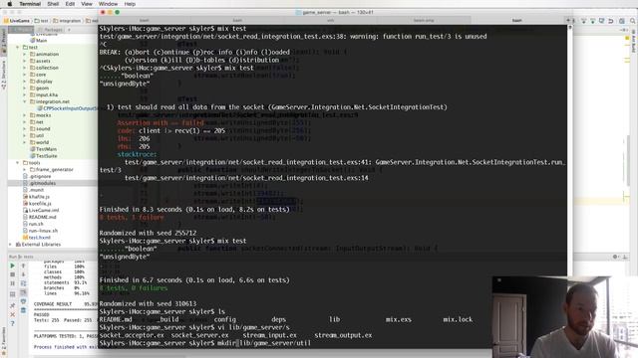Open the Apple menu
The width and height of the screenshot is (638, 358).
pos(9,4)
